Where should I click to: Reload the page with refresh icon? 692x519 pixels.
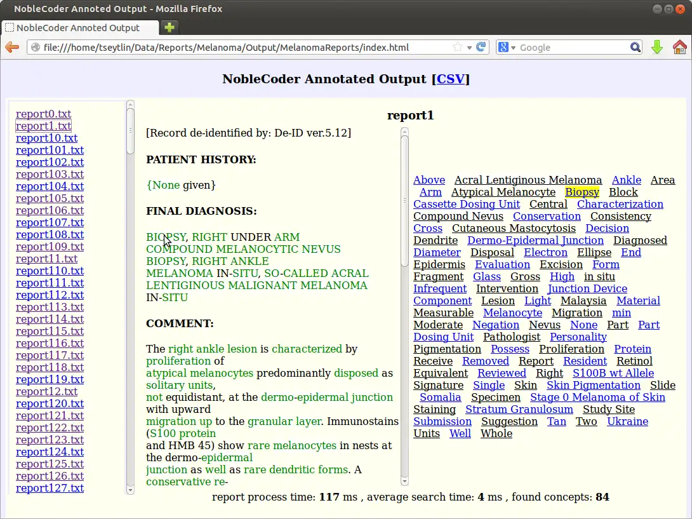pos(481,47)
